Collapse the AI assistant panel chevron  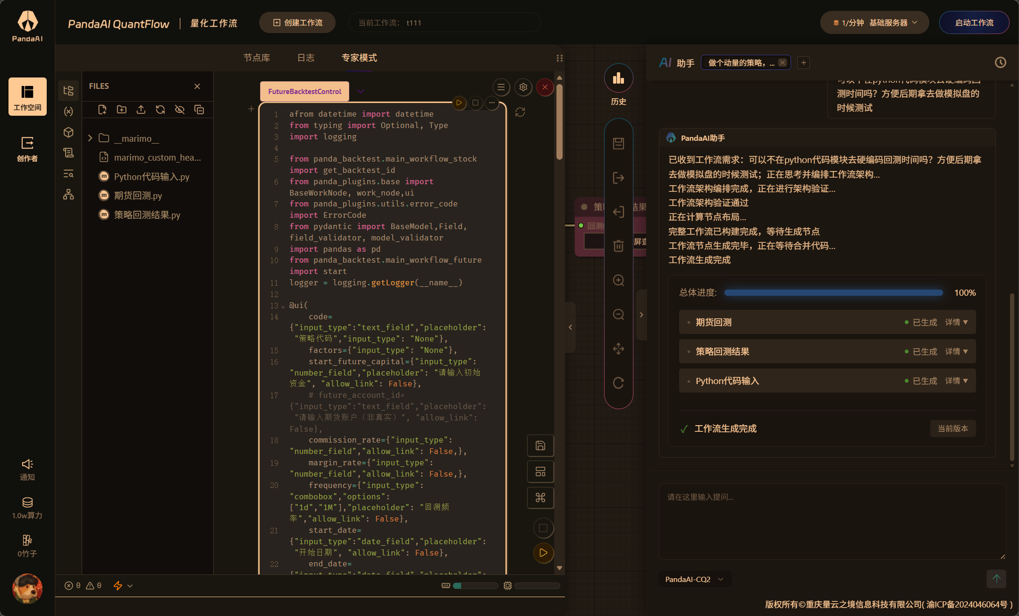click(641, 315)
